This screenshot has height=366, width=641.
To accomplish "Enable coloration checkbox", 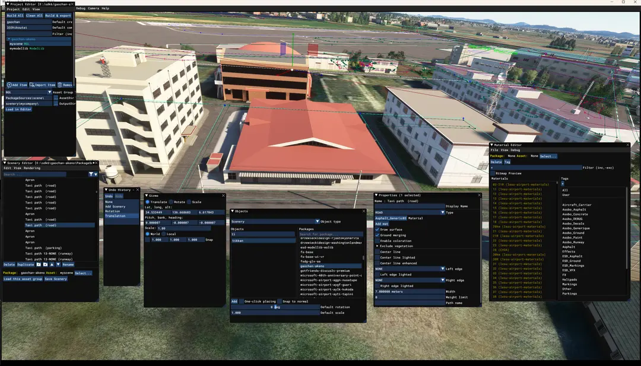I will click(377, 241).
